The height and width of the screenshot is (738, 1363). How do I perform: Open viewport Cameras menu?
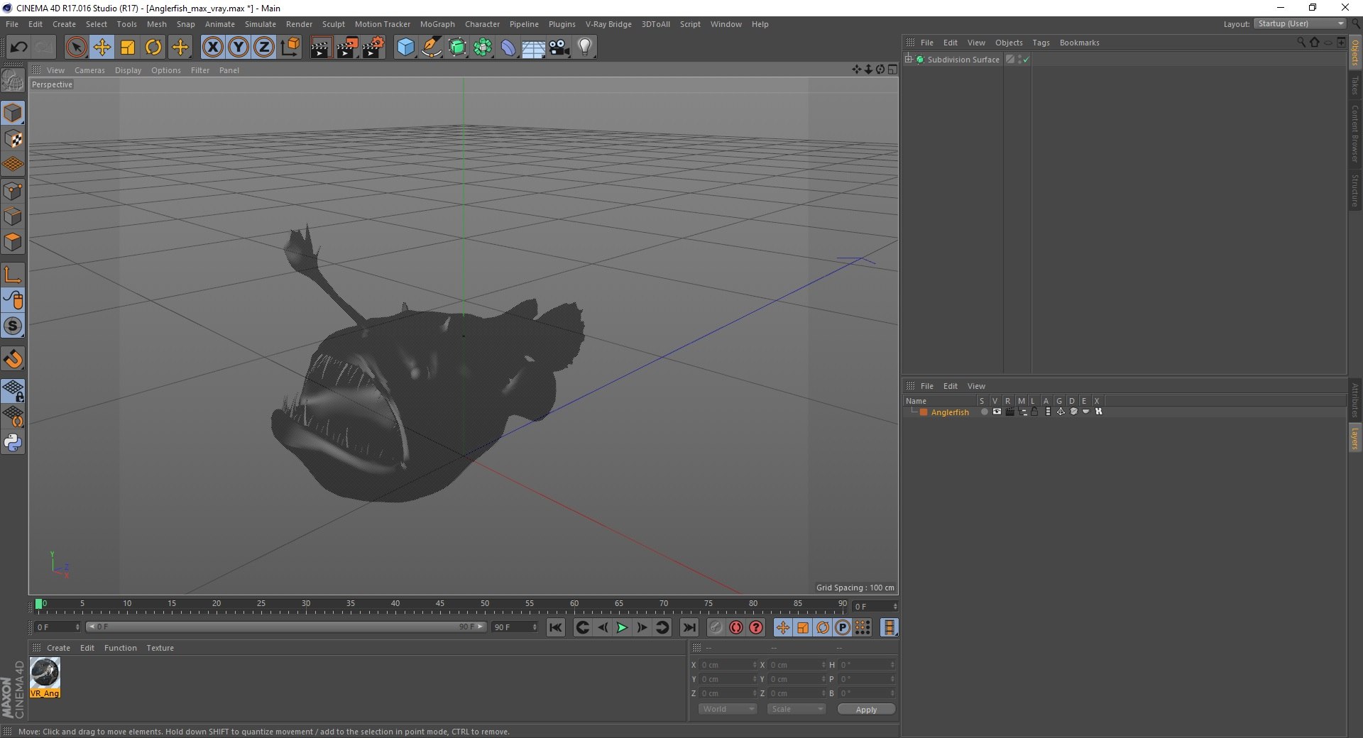tap(89, 70)
